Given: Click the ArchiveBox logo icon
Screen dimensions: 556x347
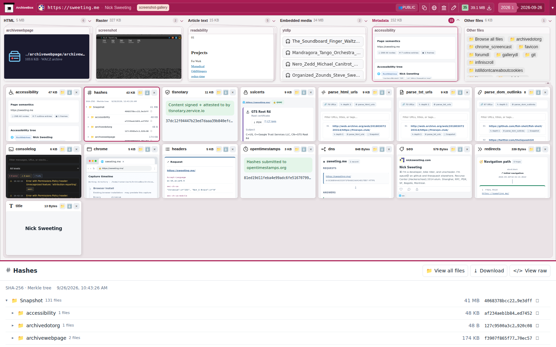Looking at the screenshot, I should [9, 8].
